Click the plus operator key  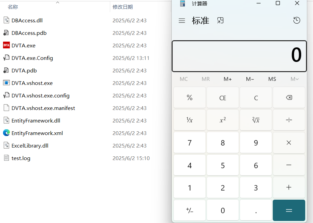[x=289, y=187]
